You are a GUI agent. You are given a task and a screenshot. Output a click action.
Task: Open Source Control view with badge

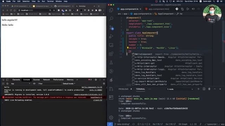click(x=111, y=28)
